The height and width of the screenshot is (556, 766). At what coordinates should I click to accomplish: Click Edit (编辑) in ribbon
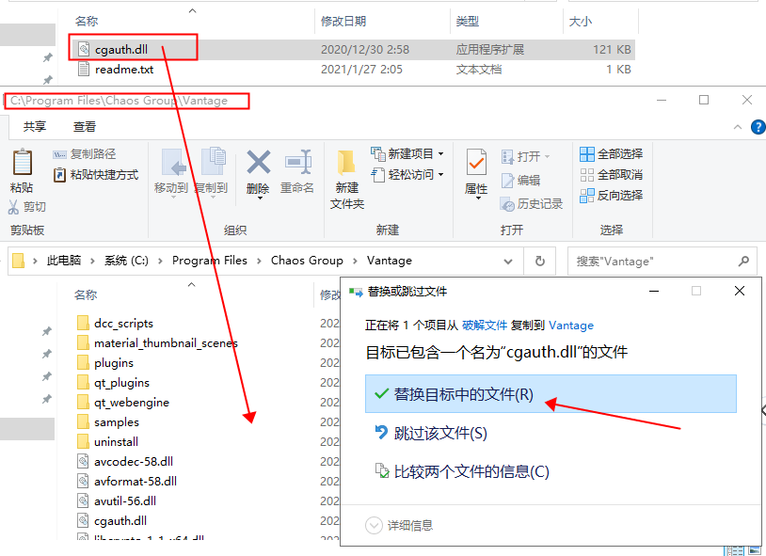(x=520, y=181)
